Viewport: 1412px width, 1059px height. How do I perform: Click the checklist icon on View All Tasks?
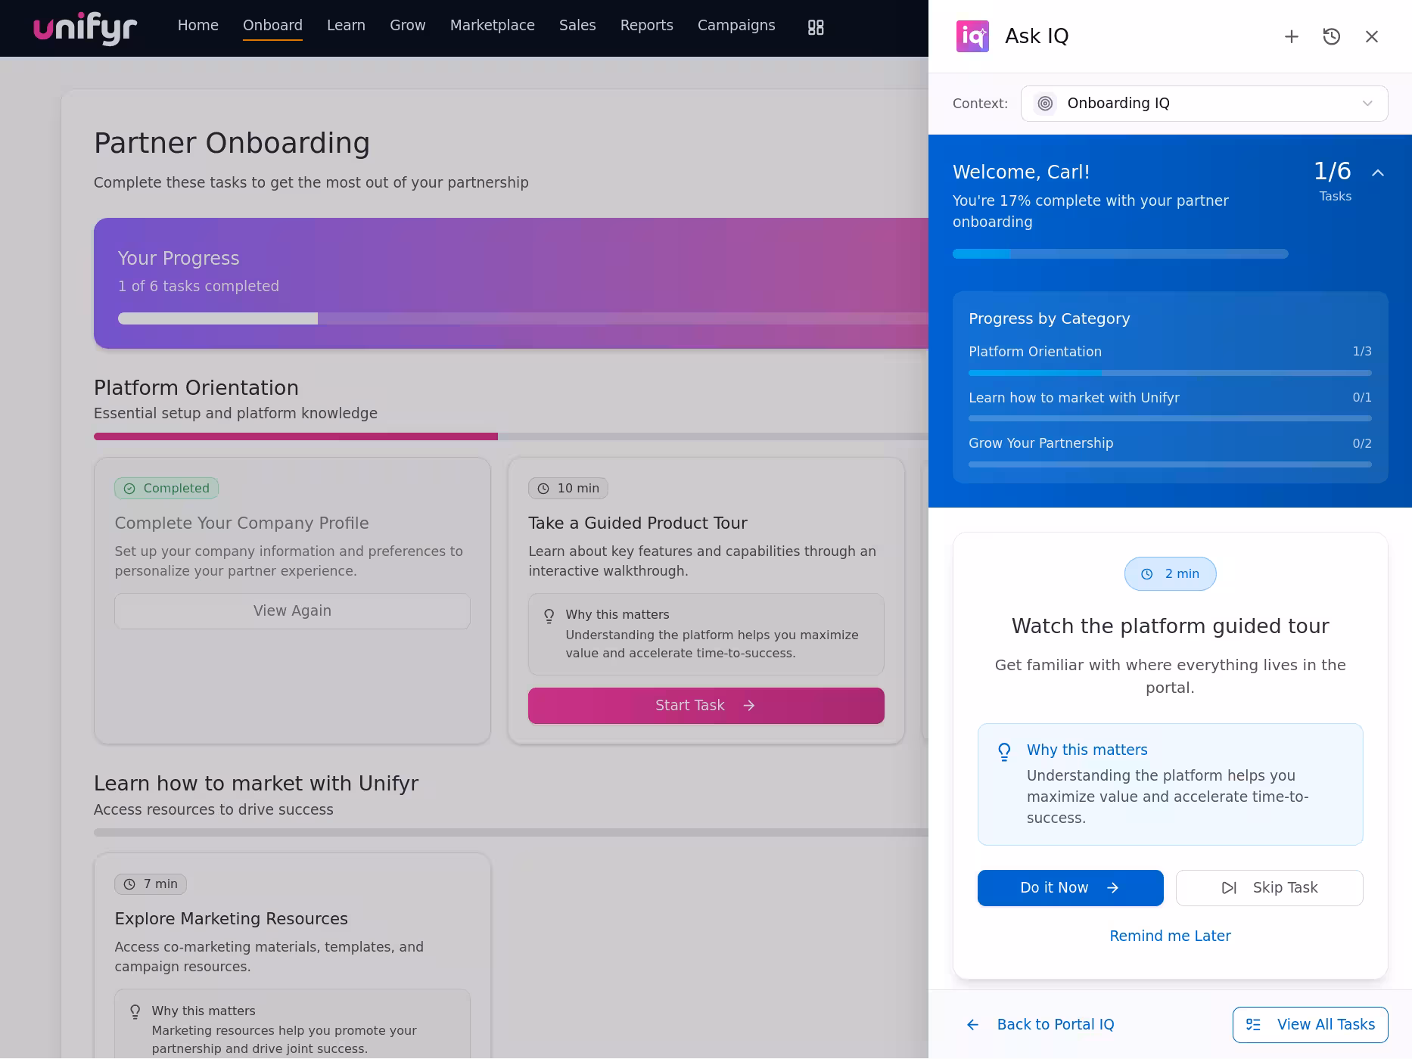[x=1254, y=1024]
